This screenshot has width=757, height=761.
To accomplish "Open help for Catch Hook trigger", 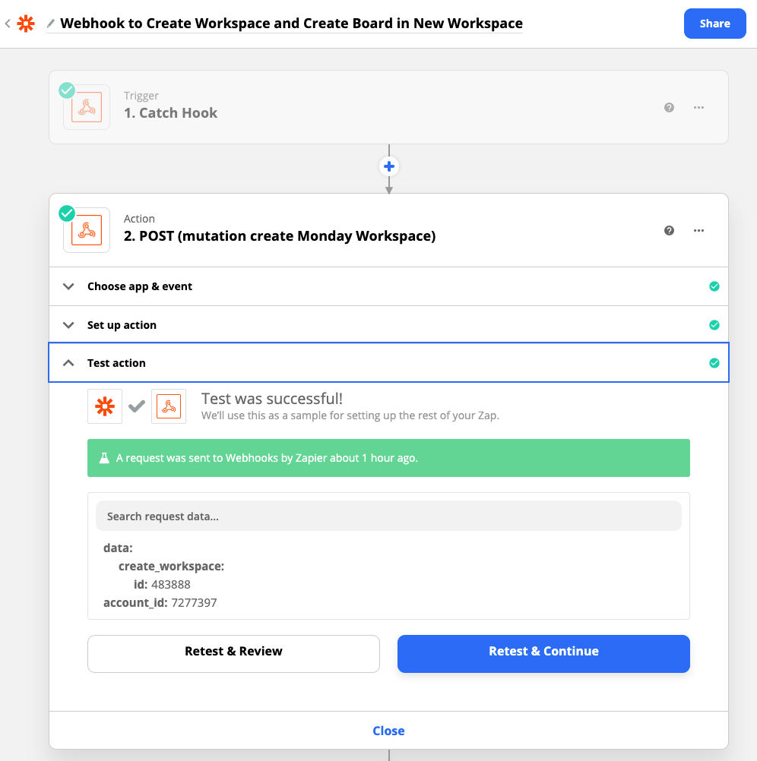I will point(669,107).
